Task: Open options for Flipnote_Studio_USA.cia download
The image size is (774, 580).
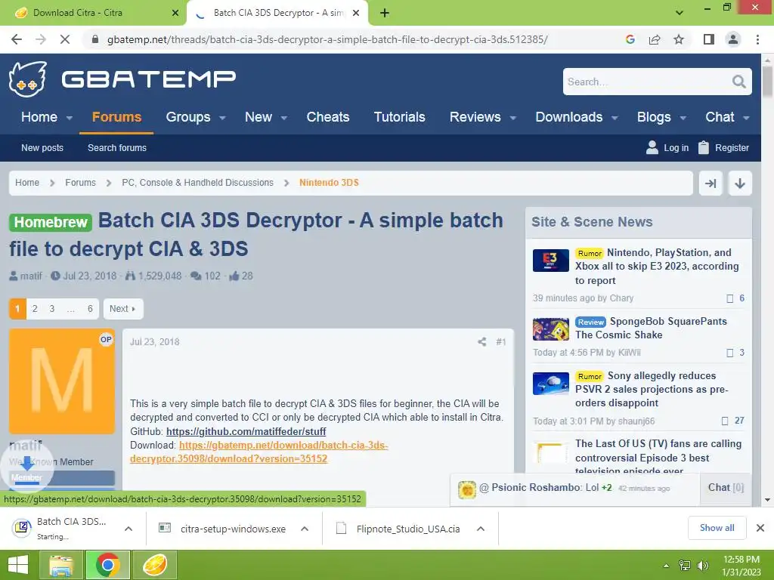Action: tap(480, 529)
